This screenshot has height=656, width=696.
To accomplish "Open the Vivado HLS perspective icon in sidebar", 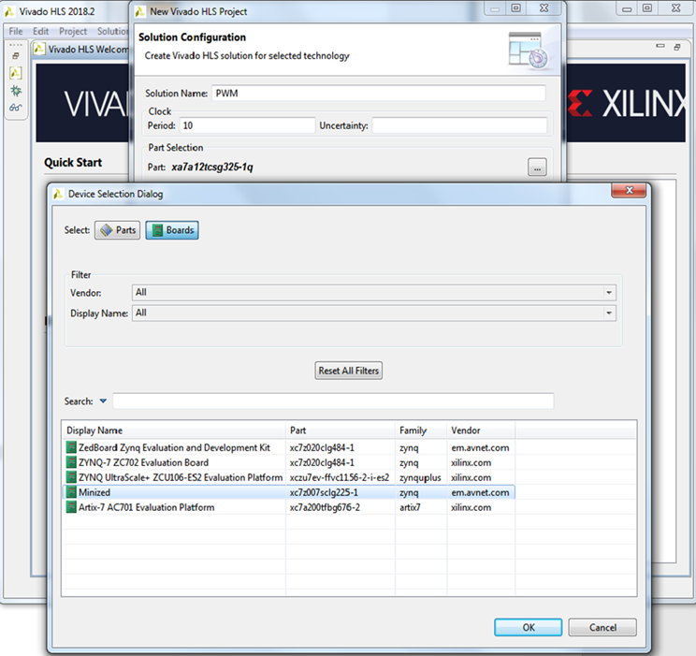I will [16, 73].
